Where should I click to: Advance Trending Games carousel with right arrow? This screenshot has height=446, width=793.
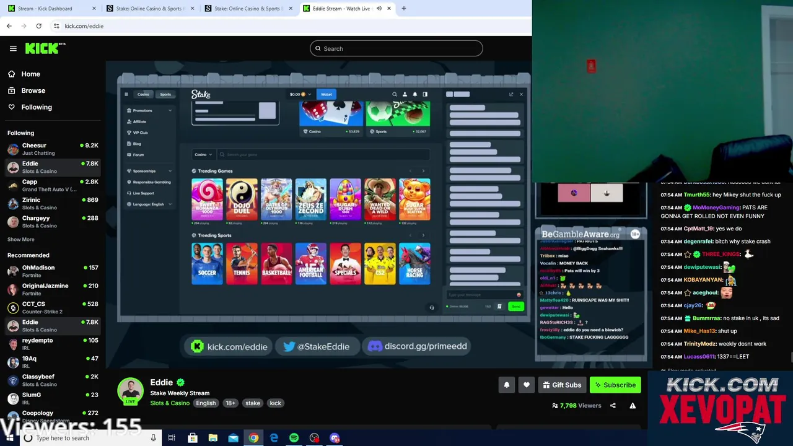pos(423,171)
